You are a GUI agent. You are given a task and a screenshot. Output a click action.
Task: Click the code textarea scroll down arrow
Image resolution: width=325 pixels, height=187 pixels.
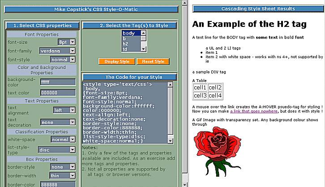170,141
